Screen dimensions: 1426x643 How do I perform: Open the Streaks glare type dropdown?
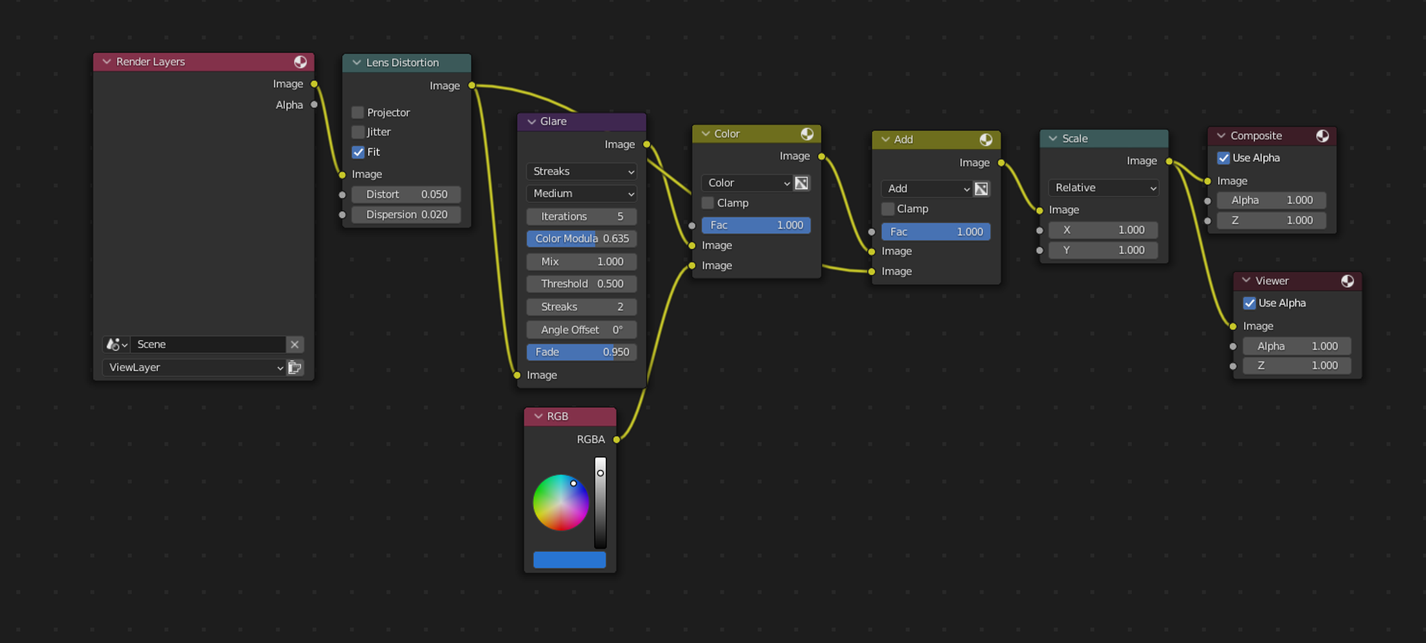(x=581, y=171)
